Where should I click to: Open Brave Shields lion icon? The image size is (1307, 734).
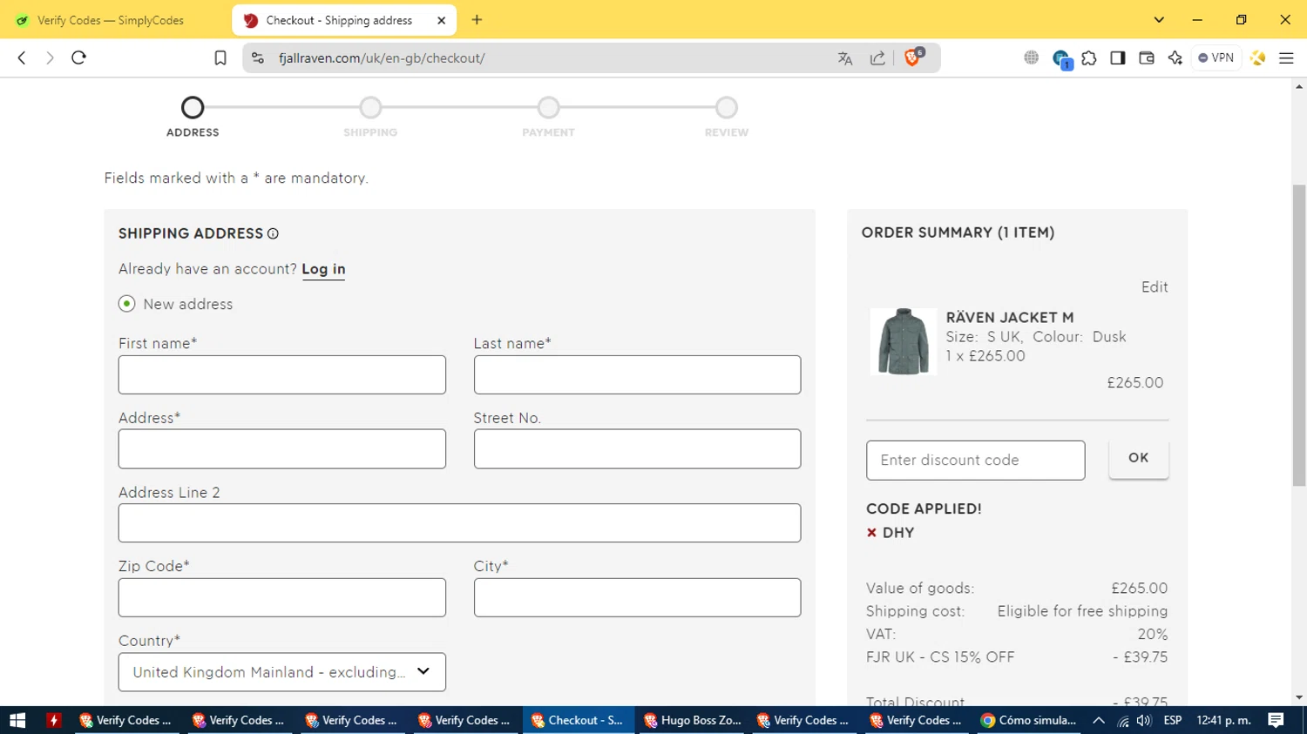pyautogui.click(x=913, y=57)
